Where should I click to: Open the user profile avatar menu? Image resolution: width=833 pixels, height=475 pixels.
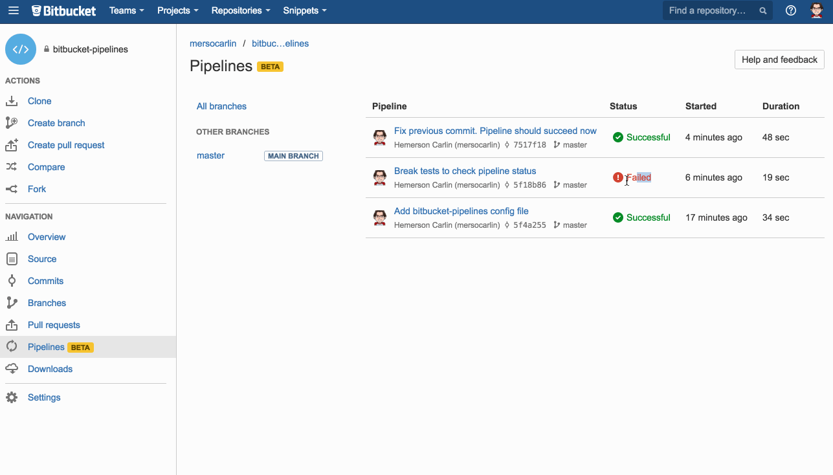click(x=817, y=11)
